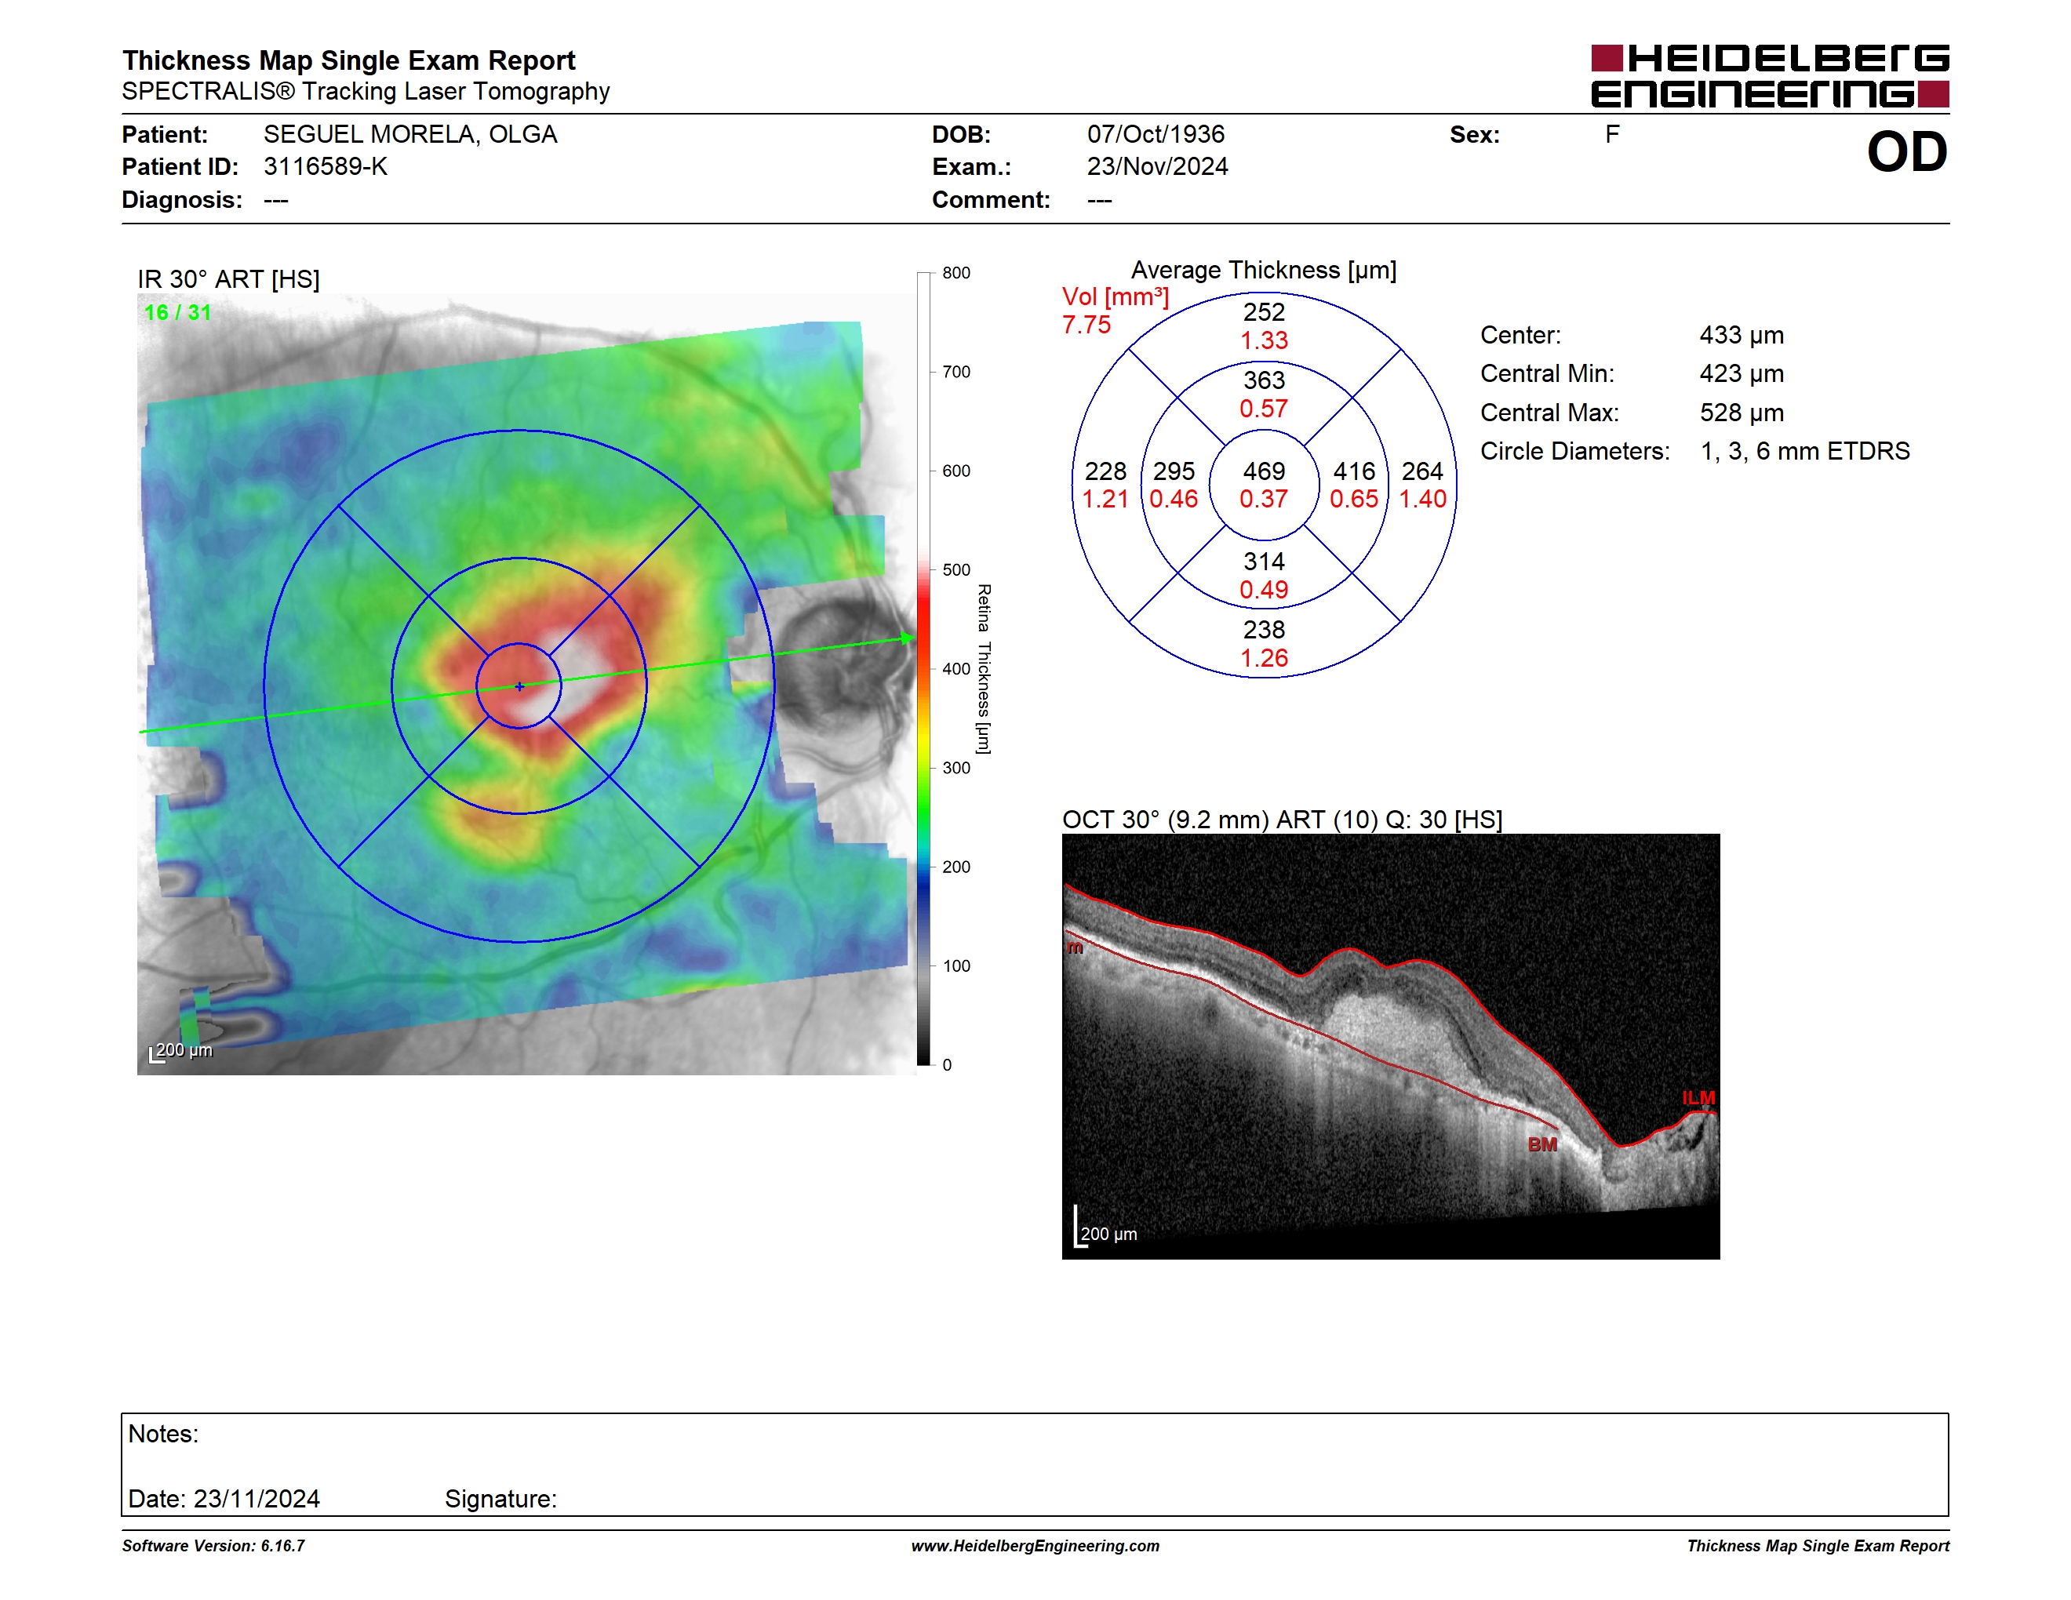
Task: Click the footer 'Thickness Map Single Exam Report' text
Action: click(x=1818, y=1545)
